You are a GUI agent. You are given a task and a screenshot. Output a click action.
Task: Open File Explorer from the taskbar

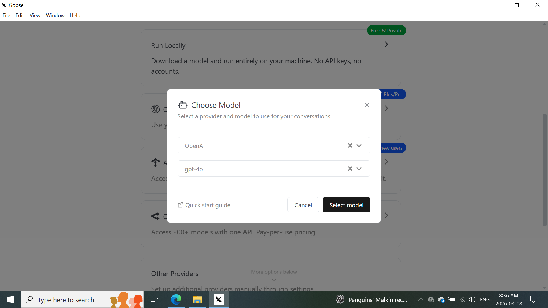click(197, 299)
